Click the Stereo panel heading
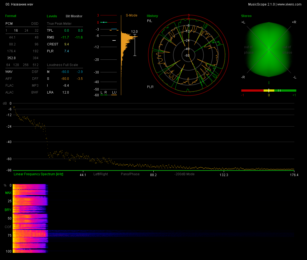The height and width of the screenshot is (260, 307). click(x=246, y=16)
